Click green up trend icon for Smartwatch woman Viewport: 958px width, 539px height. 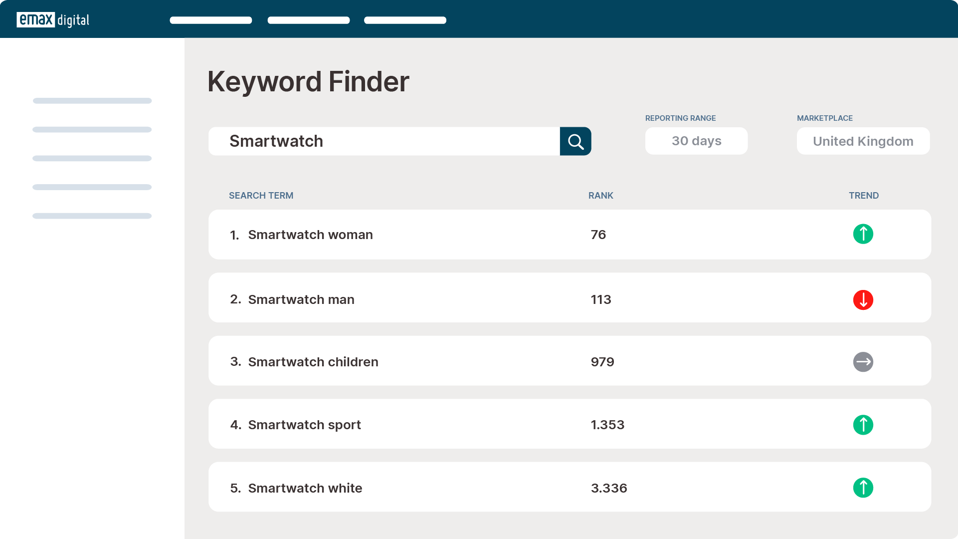tap(863, 234)
